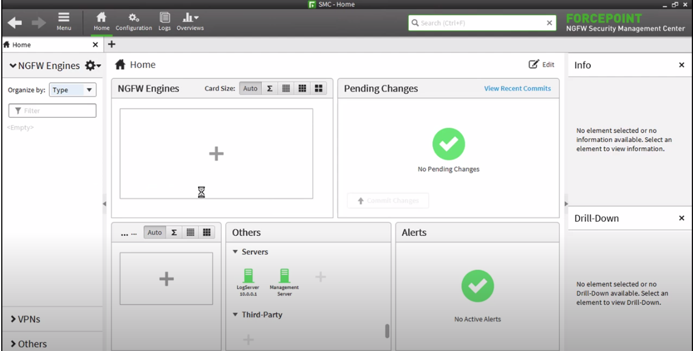Collapse the Third-Party group
Viewport: 693px width, 351px height.
[235, 315]
